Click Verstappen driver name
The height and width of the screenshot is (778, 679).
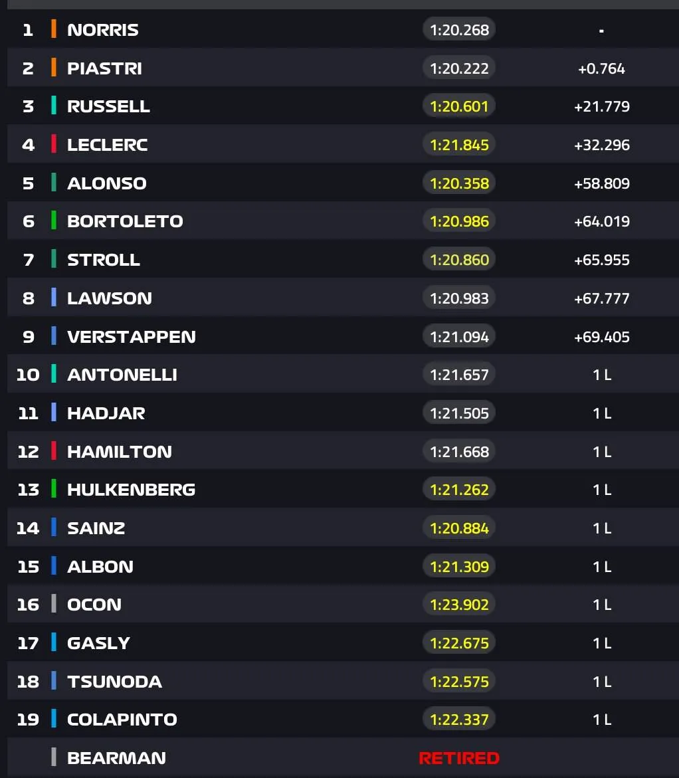[x=132, y=336]
